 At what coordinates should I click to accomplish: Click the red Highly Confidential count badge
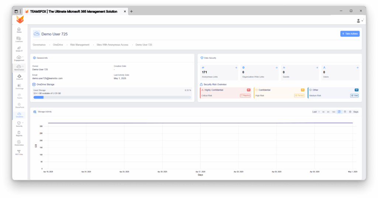click(248, 90)
